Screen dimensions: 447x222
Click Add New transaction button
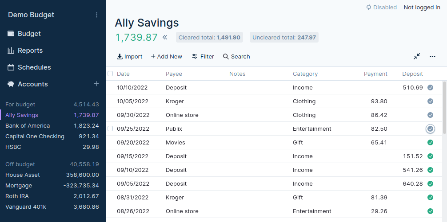[166, 57]
